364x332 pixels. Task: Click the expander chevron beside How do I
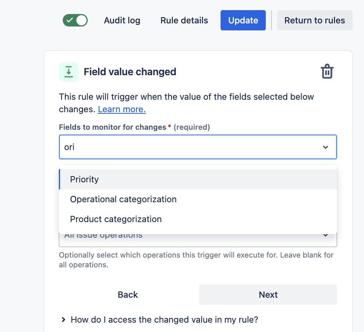[x=64, y=320]
